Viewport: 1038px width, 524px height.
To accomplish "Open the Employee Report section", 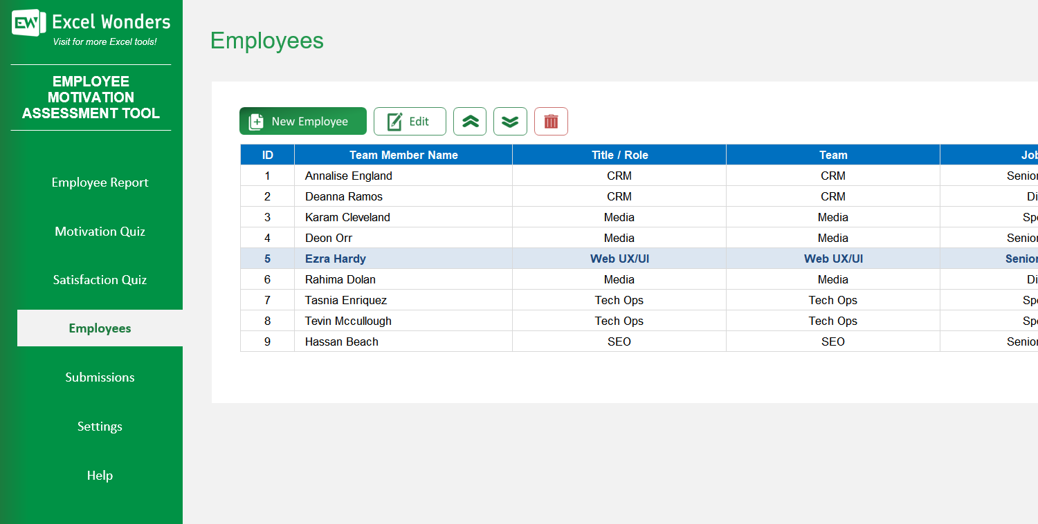I will (100, 182).
